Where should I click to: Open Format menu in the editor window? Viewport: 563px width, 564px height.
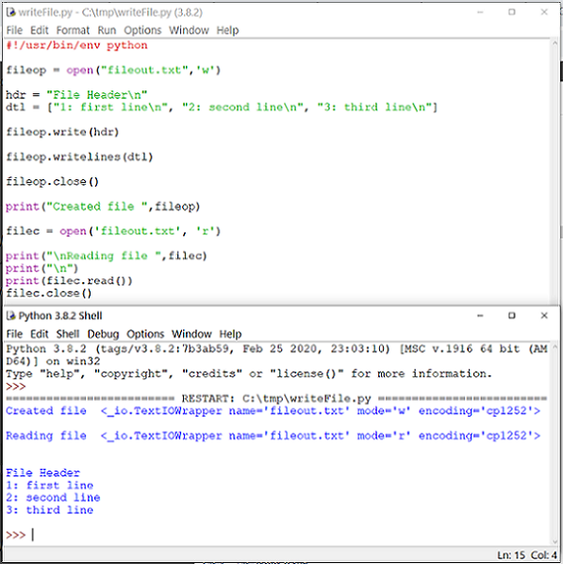pos(73,30)
